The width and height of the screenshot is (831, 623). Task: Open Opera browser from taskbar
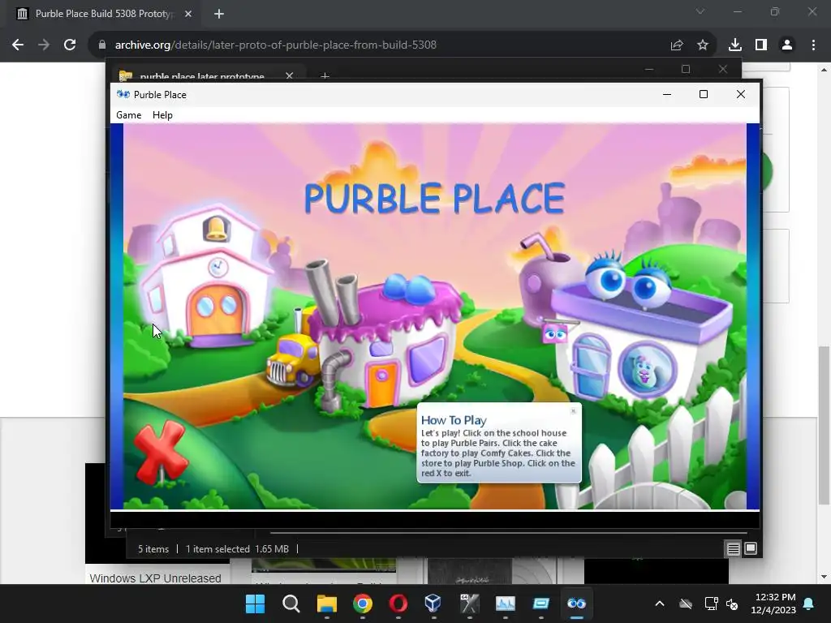(398, 604)
